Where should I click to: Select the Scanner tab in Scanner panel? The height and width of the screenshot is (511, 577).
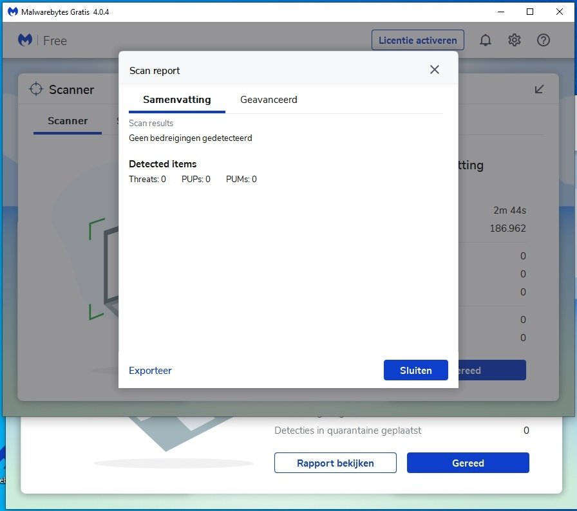pyautogui.click(x=68, y=121)
